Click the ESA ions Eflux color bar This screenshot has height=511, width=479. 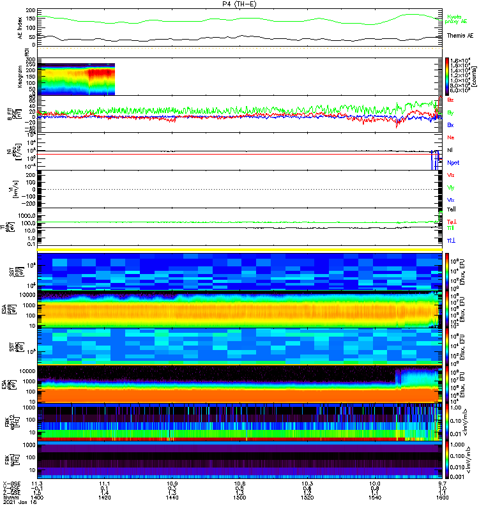point(446,309)
